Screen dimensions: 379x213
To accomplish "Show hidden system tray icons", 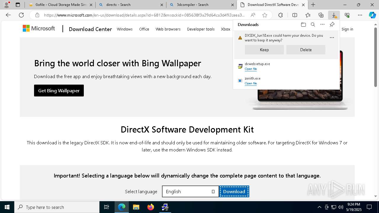I will (x=319, y=207).
